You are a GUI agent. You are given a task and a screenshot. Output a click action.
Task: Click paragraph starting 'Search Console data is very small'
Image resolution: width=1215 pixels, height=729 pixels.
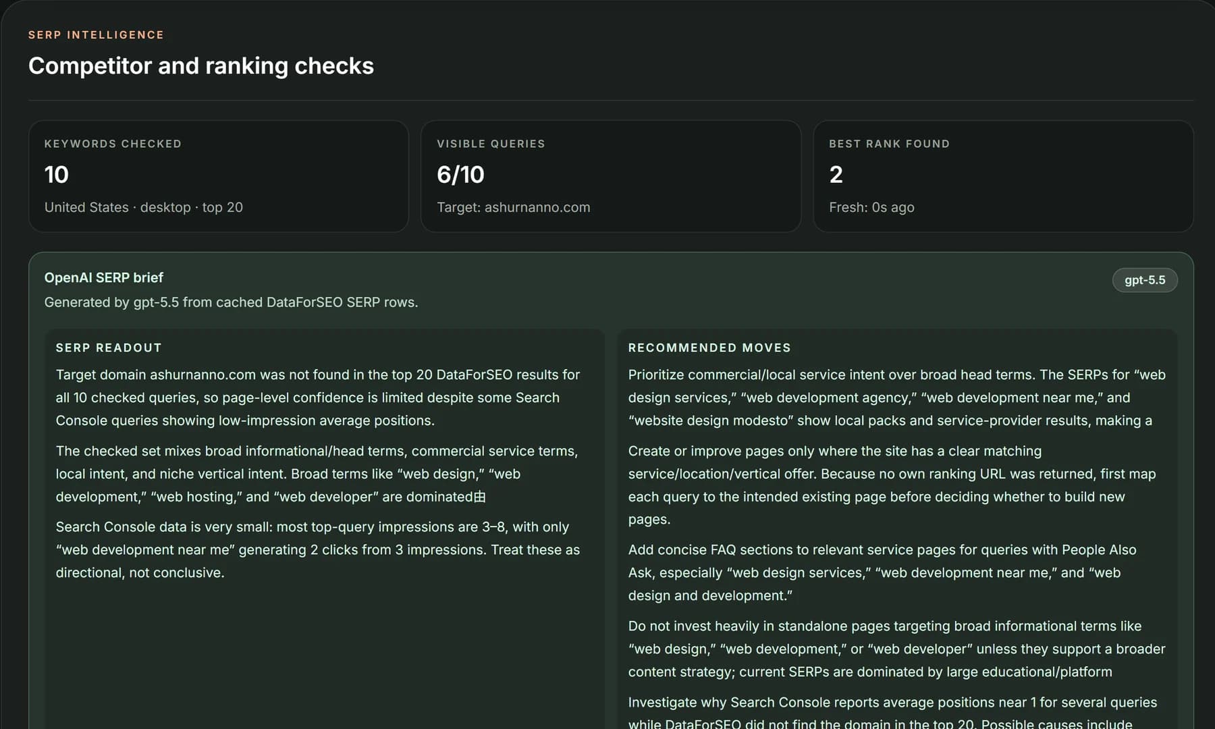(318, 549)
